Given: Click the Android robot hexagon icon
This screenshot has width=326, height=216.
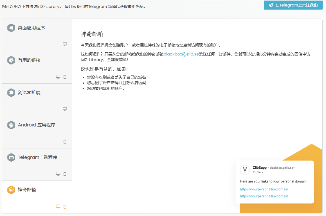Looking at the screenshot, I should click(x=11, y=125).
